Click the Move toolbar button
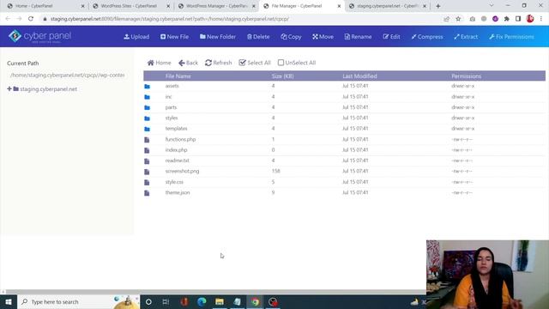This screenshot has width=549, height=309. click(323, 37)
